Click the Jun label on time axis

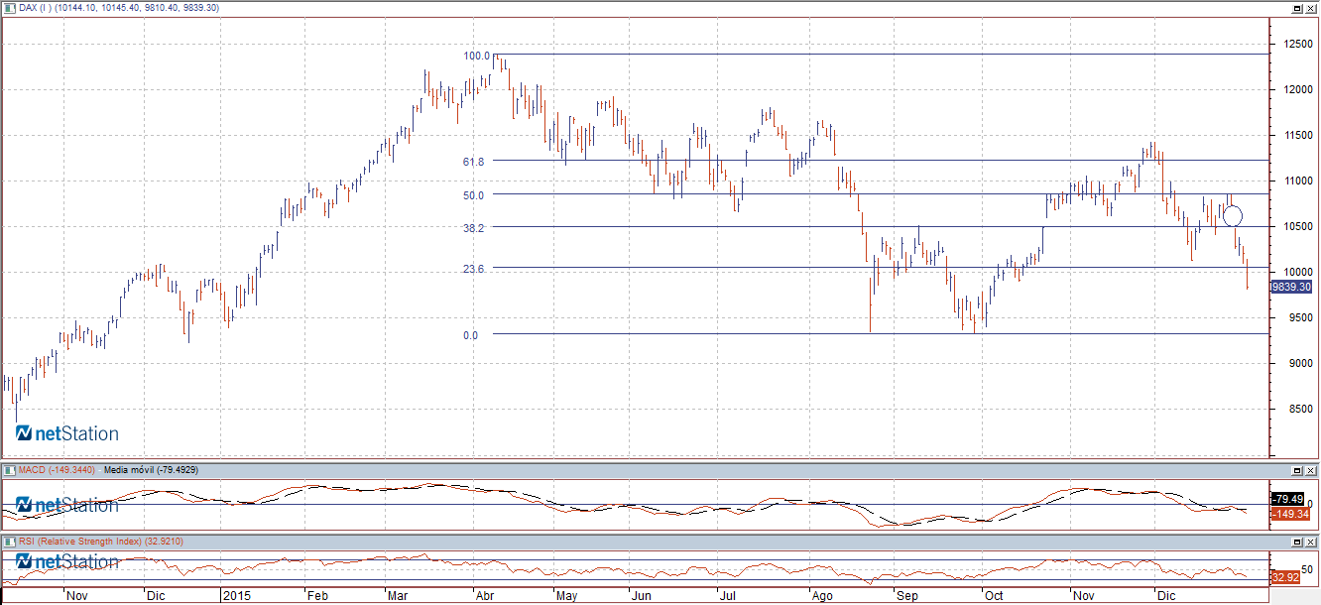pos(641,597)
